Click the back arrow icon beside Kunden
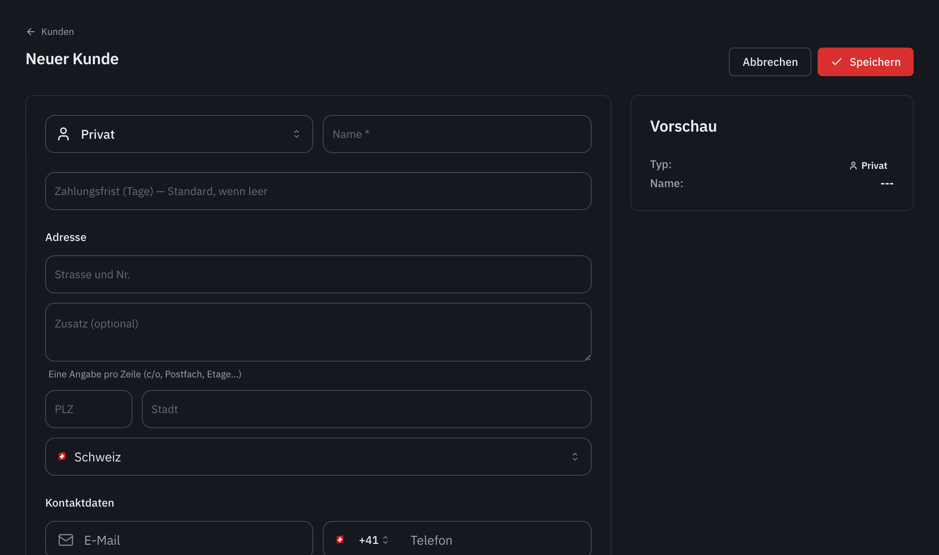The width and height of the screenshot is (939, 555). click(31, 32)
